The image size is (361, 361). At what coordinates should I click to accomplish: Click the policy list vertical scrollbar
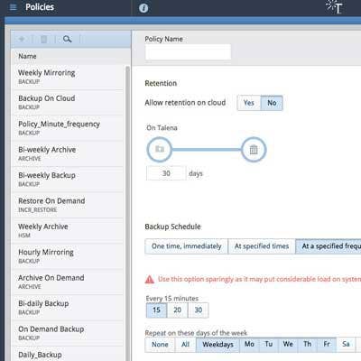pyautogui.click(x=127, y=210)
